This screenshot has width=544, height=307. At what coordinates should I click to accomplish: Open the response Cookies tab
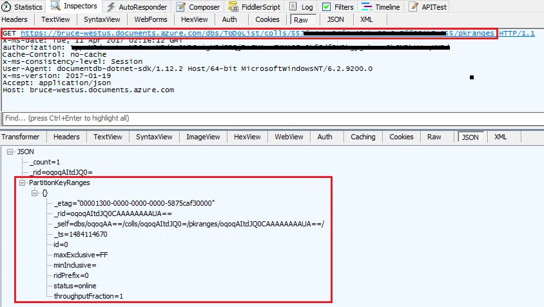pyautogui.click(x=402, y=137)
